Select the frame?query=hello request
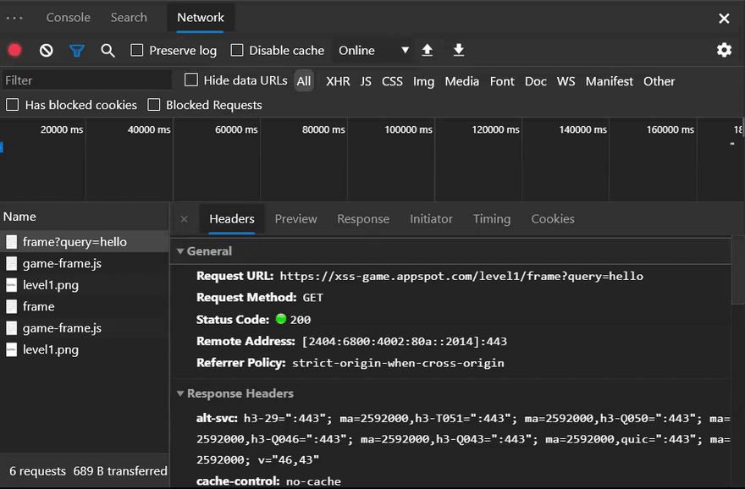The width and height of the screenshot is (745, 489). (85, 242)
